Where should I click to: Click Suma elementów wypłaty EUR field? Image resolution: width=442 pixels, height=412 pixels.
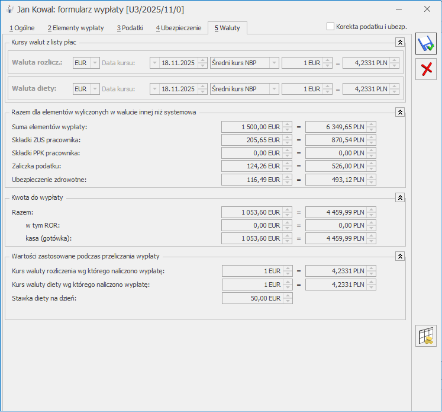(x=252, y=127)
